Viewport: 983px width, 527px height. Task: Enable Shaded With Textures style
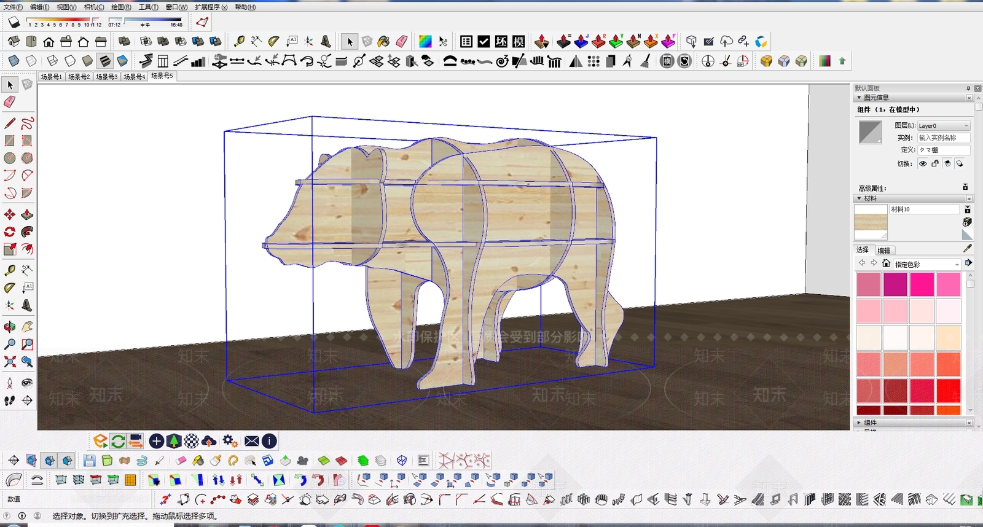pyautogui.click(x=105, y=61)
